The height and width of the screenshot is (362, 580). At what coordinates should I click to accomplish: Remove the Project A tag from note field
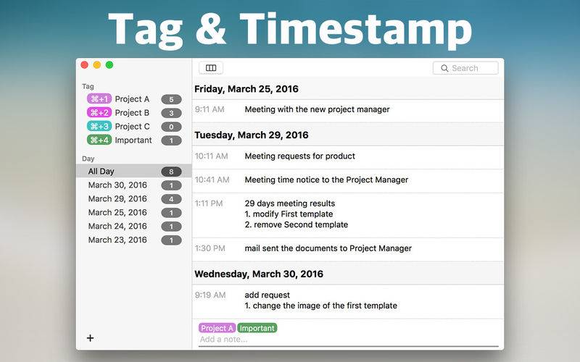[x=217, y=328]
